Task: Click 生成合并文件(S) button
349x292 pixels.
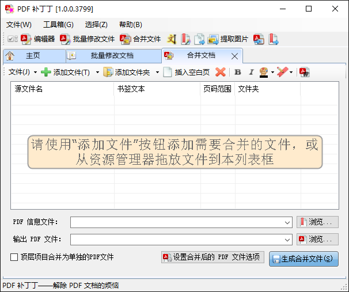Action: click(304, 259)
